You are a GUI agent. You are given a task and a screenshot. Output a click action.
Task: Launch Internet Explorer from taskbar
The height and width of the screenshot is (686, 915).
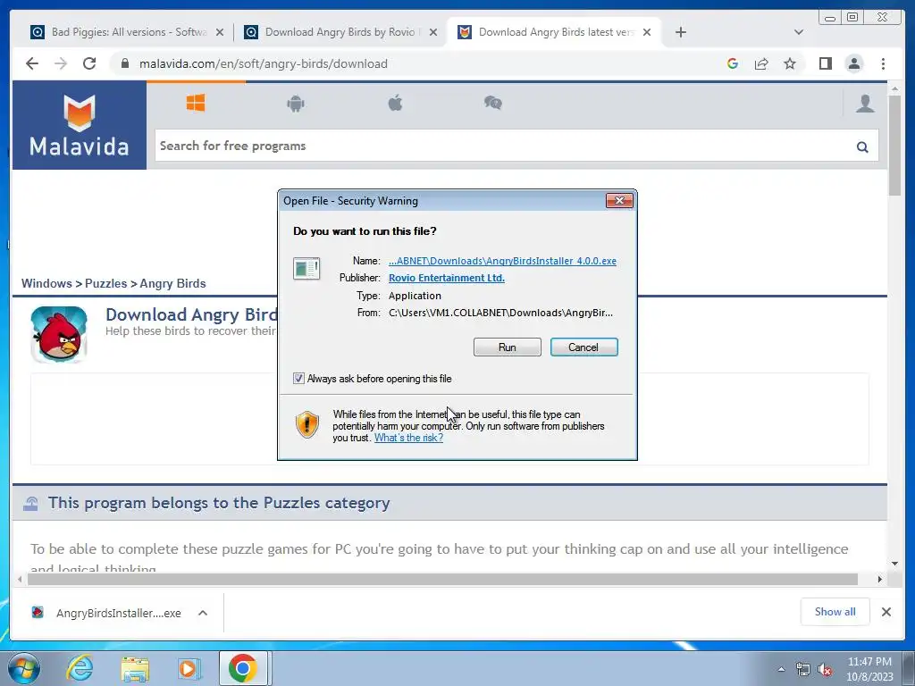point(80,668)
